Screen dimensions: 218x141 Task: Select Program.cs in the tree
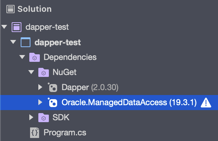coord(65,132)
